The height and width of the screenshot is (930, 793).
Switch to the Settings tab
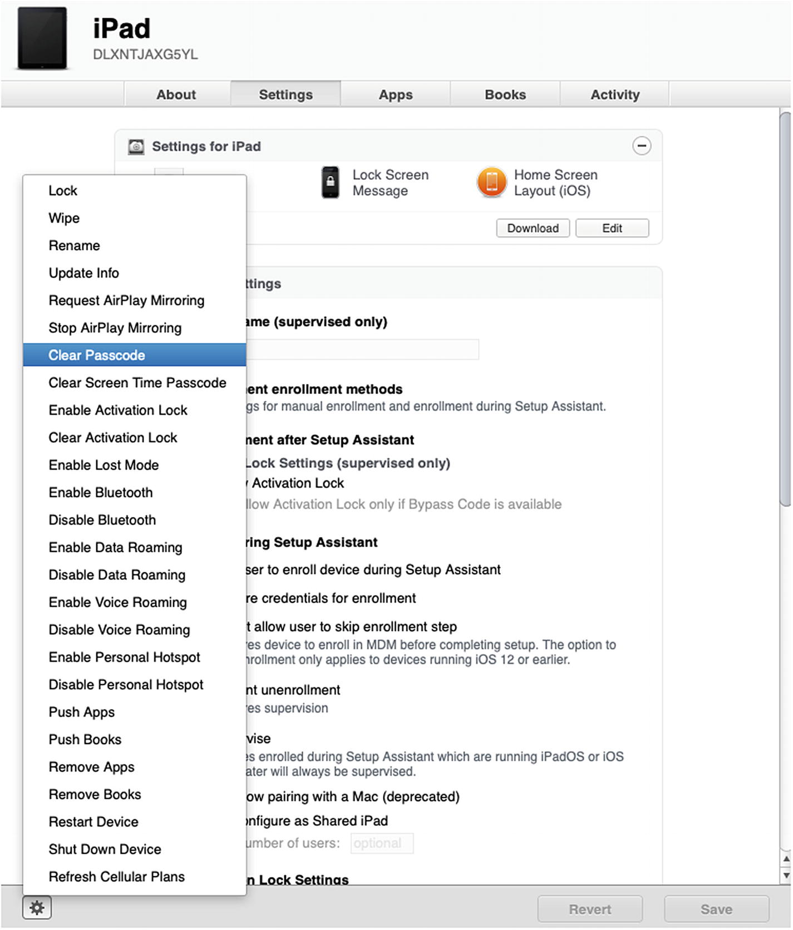tap(286, 94)
